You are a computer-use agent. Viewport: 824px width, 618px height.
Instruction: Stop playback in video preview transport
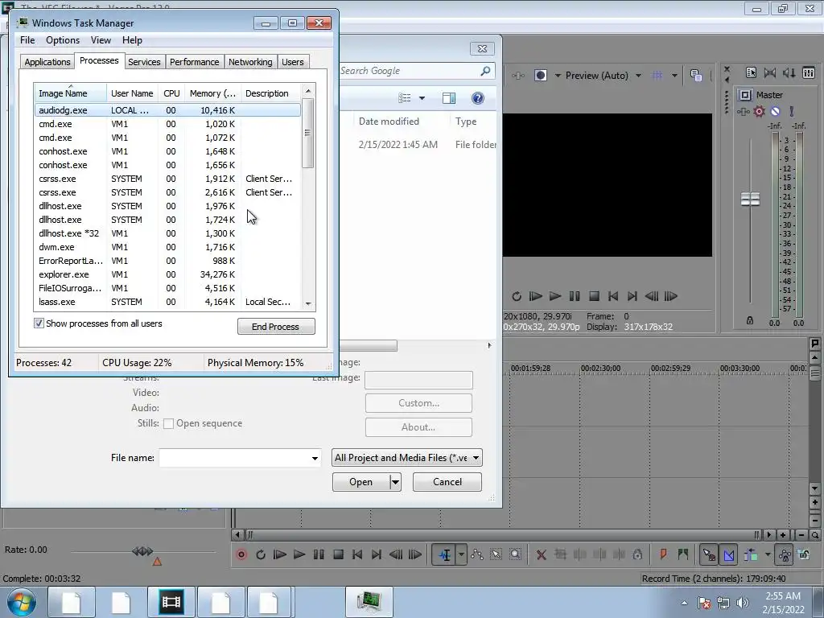click(x=594, y=296)
